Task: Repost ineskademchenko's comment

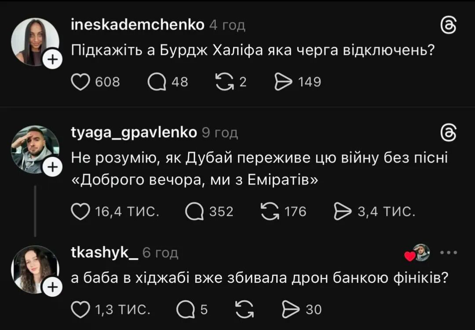Action: coord(226,81)
